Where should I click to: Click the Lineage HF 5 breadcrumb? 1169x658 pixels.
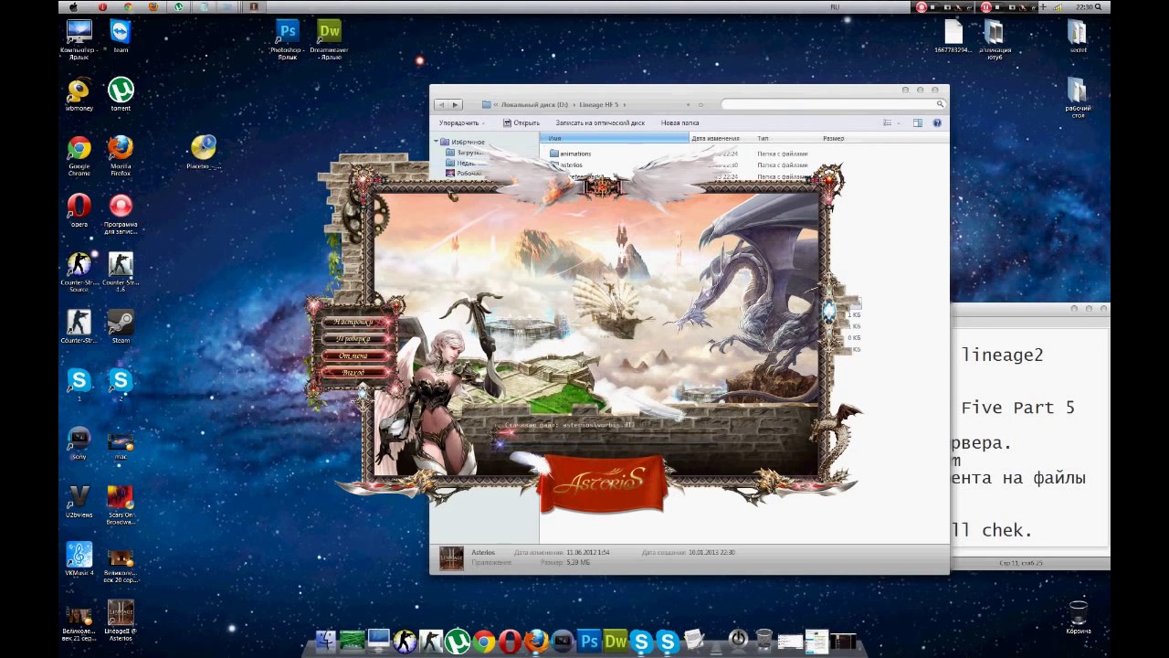click(x=598, y=105)
